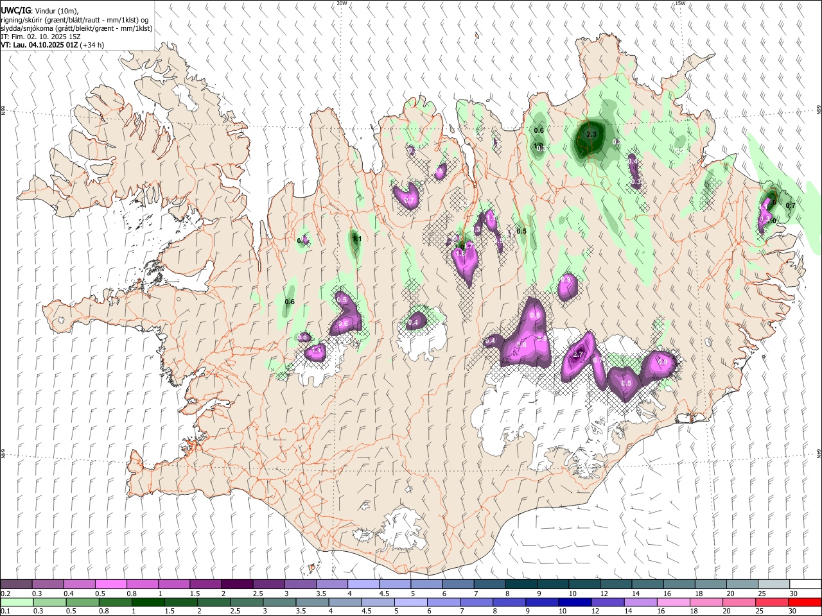
Task: Click the '15W' longitude label
Action: [x=681, y=3]
